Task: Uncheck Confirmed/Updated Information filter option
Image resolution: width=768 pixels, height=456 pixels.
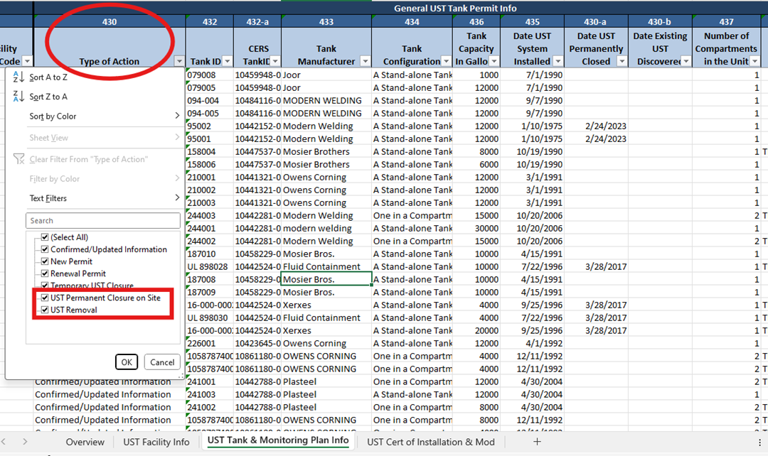Action: [x=45, y=249]
